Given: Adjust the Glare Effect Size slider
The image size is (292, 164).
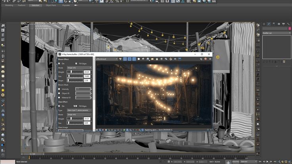Looking at the screenshot, I should [x=75, y=123].
